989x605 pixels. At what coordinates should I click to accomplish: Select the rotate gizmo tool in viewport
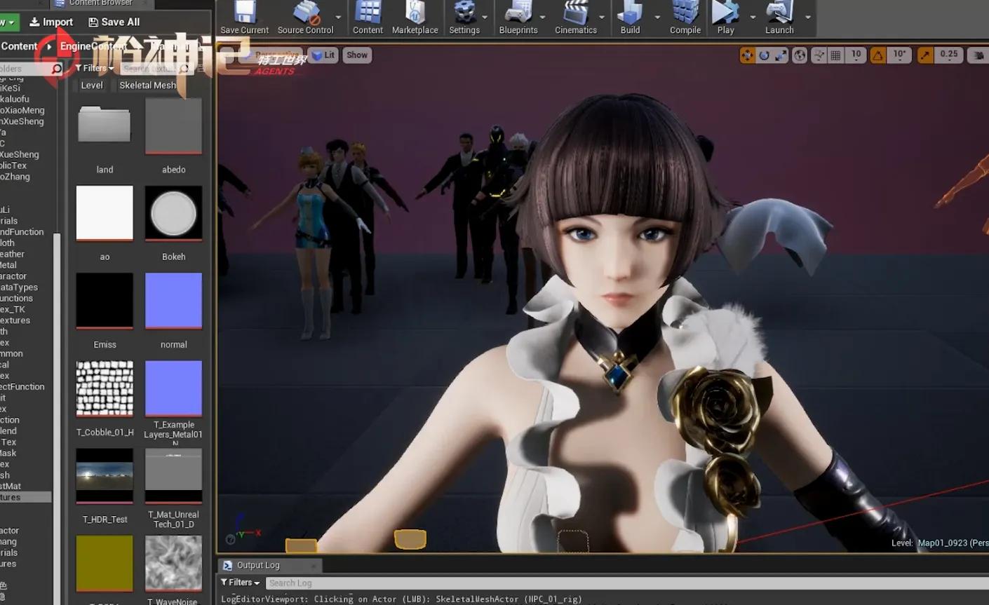764,55
